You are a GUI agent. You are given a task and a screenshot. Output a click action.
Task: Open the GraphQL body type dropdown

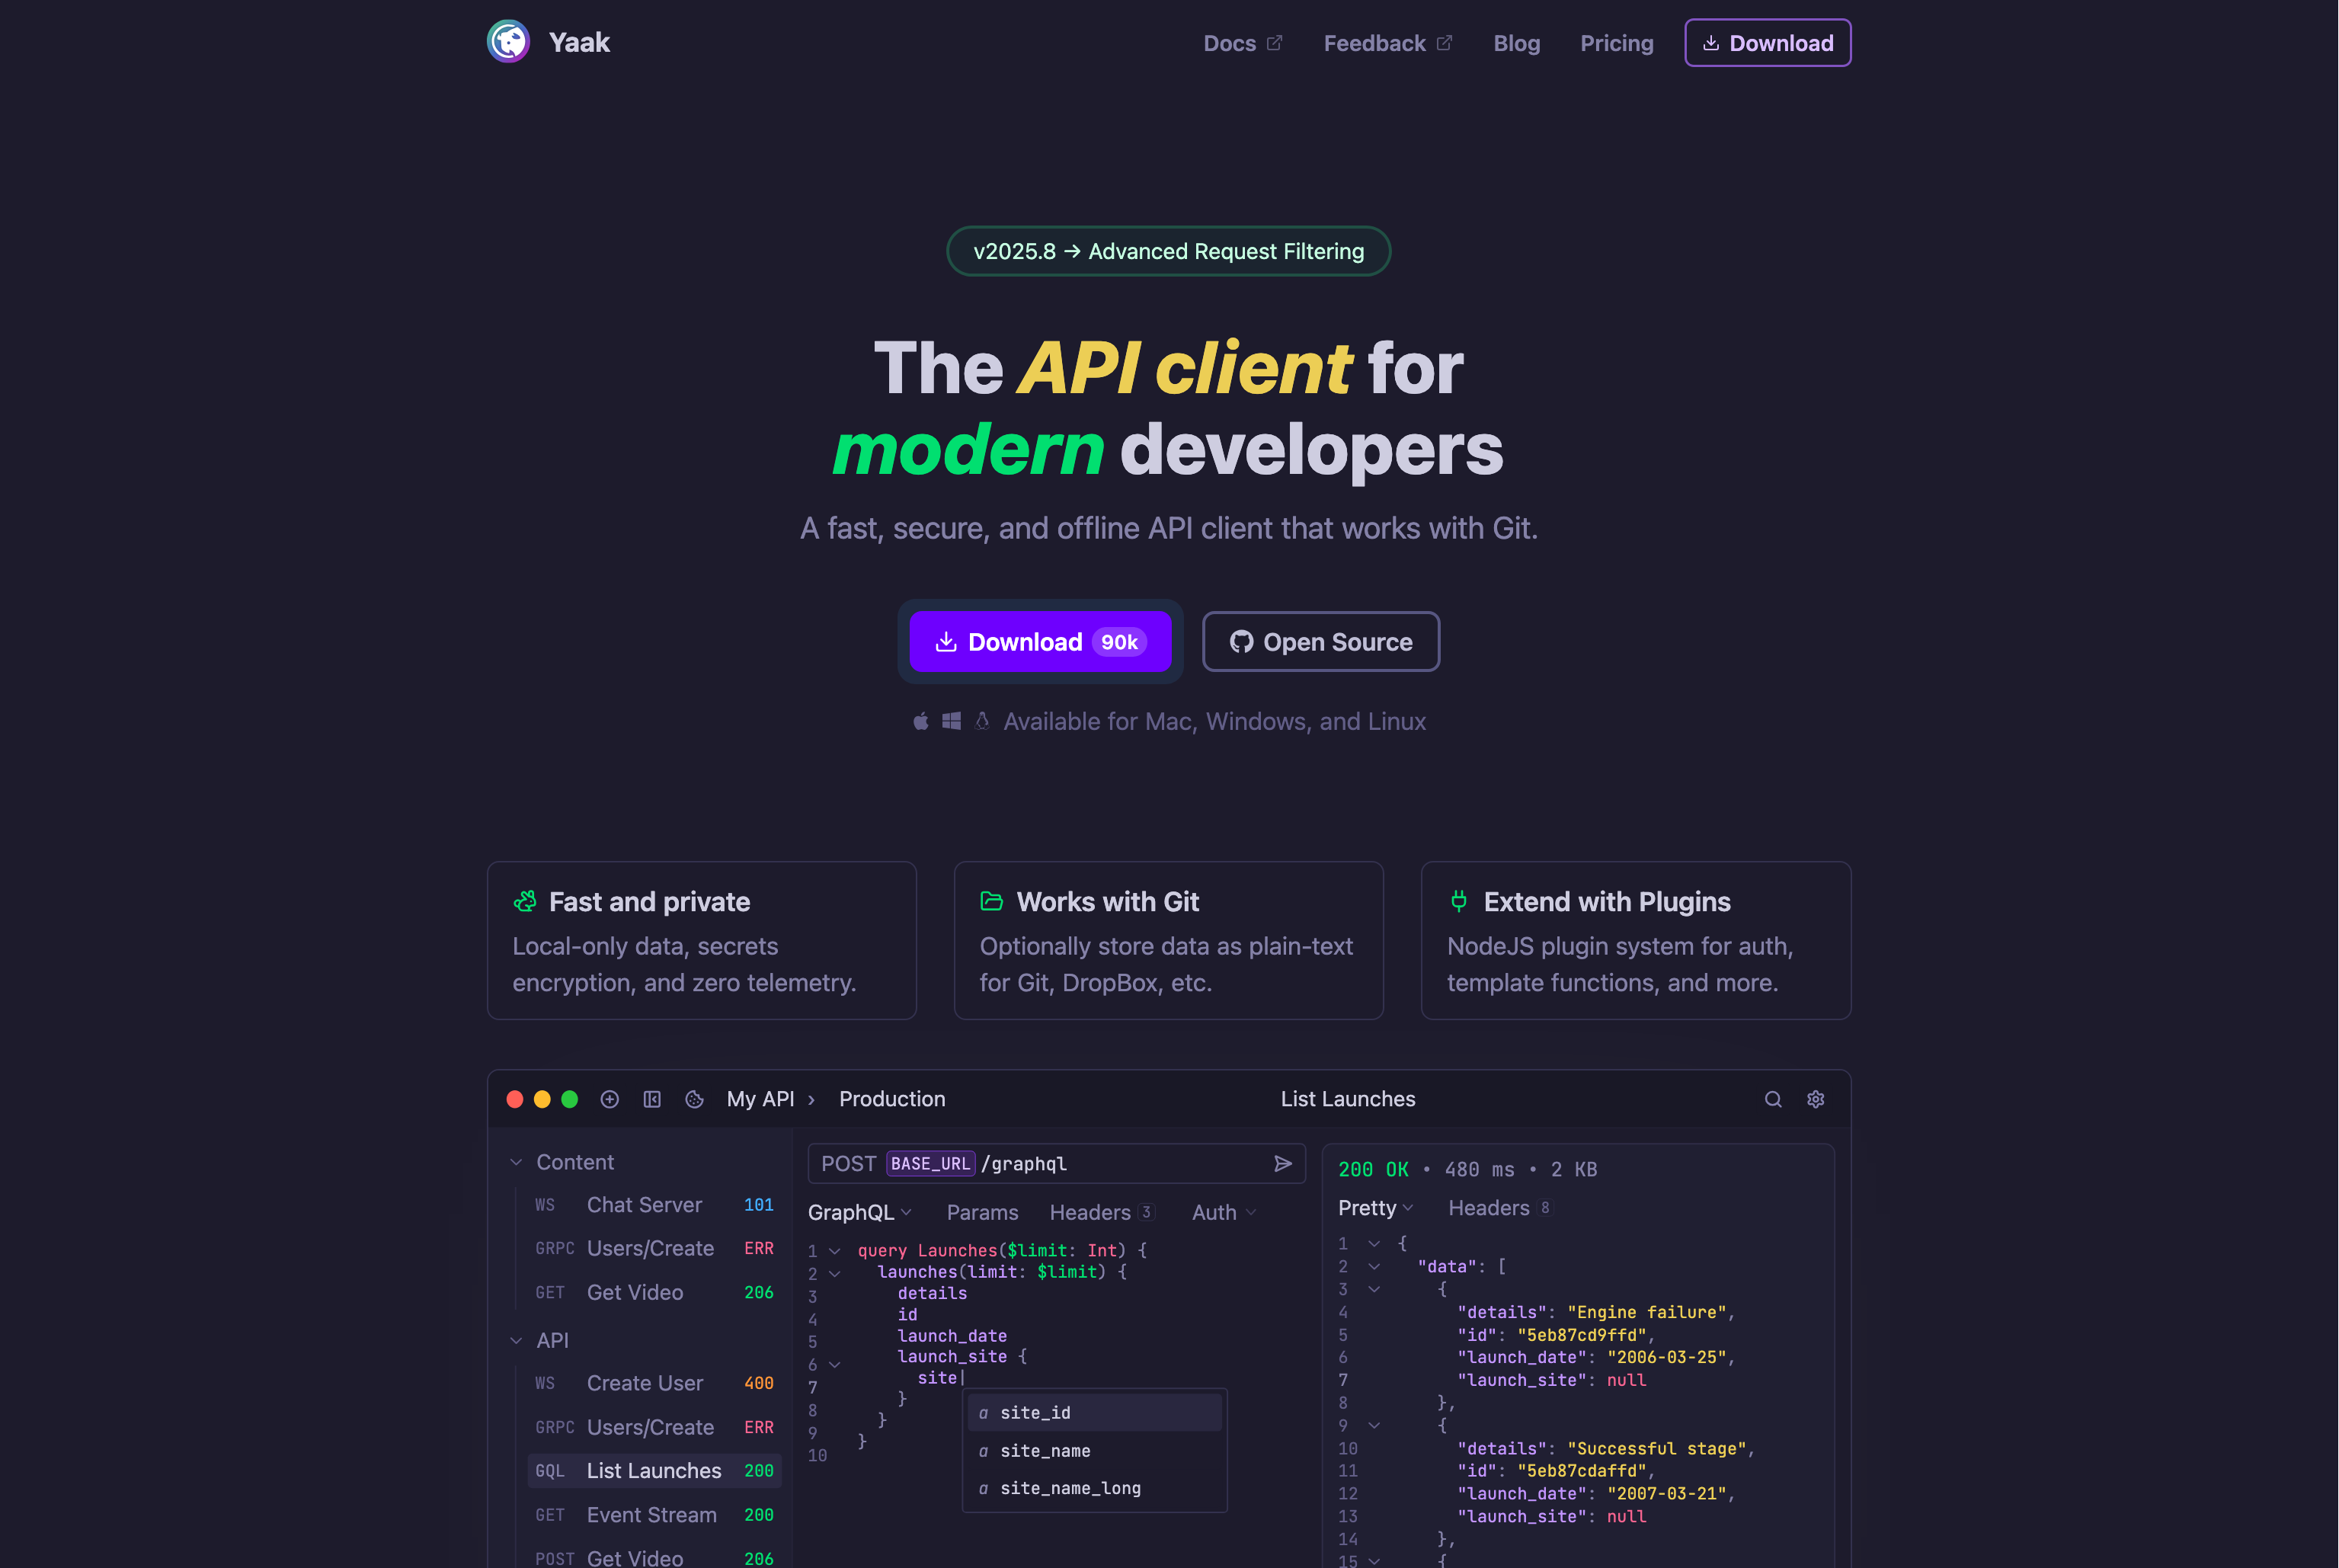[x=859, y=1212]
